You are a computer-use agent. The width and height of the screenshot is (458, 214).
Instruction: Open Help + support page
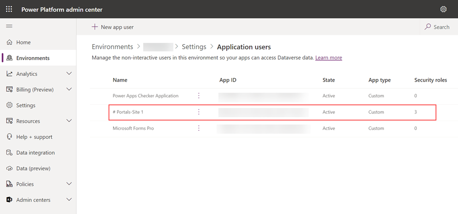(34, 137)
